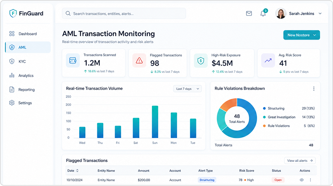Click the Avg. Risk Score trend icon
This screenshot has width=333, height=186.
[268, 60]
